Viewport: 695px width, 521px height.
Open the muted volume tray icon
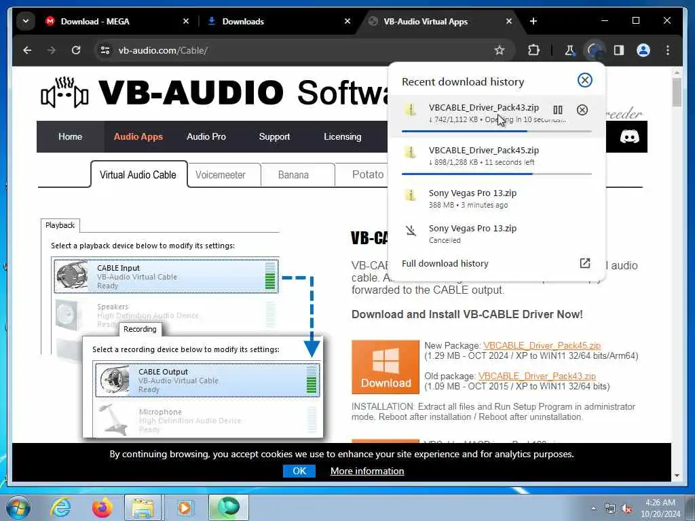pos(626,509)
